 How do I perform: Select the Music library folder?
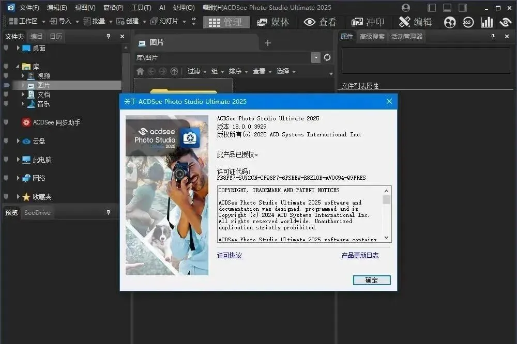point(43,104)
